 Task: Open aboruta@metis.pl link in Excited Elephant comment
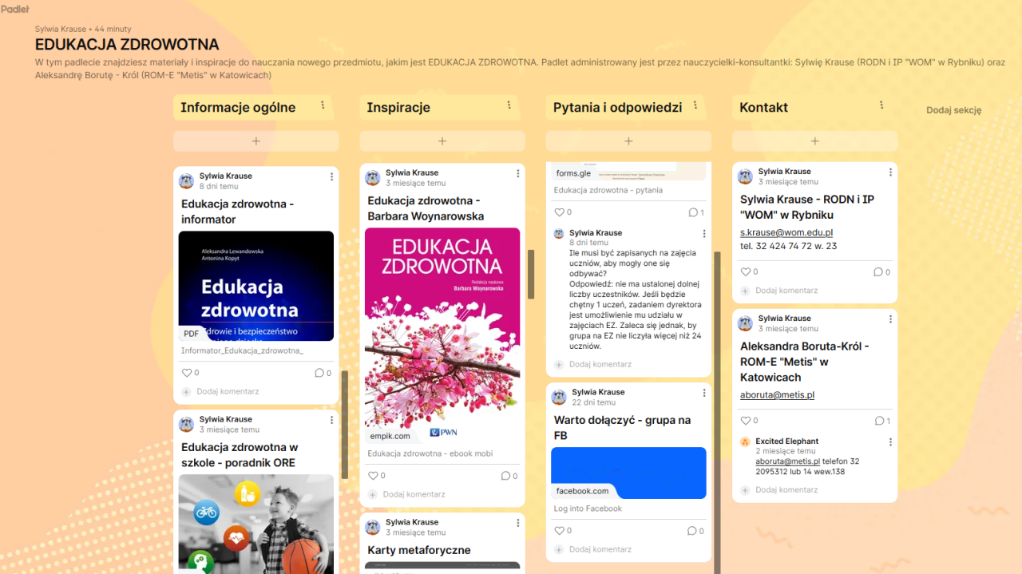click(x=788, y=461)
